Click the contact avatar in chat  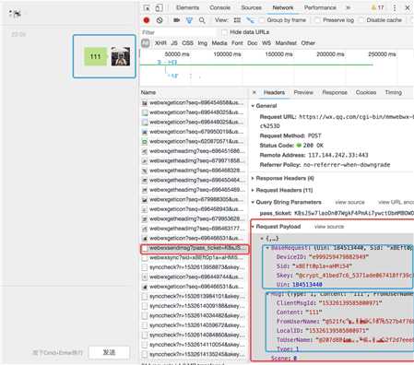120,56
